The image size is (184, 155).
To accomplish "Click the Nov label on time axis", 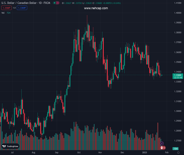I will pyautogui.click(x=100, y=152).
